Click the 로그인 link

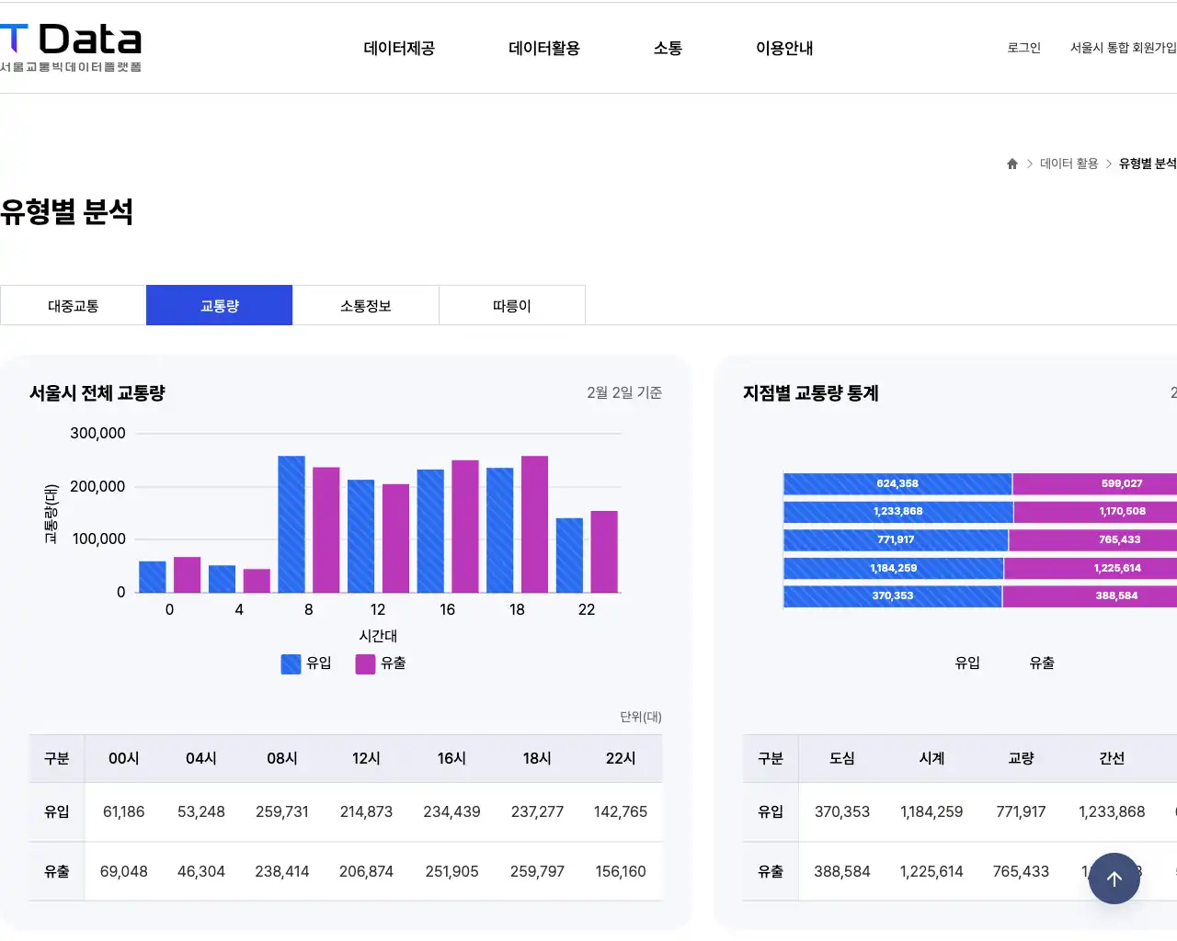point(1023,48)
